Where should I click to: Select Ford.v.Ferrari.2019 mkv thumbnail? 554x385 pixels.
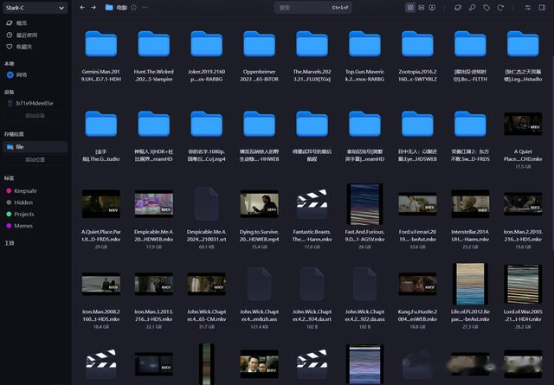[x=417, y=204]
